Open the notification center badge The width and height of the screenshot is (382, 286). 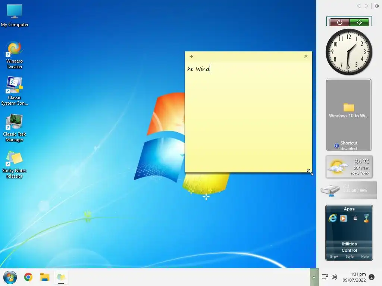372,277
